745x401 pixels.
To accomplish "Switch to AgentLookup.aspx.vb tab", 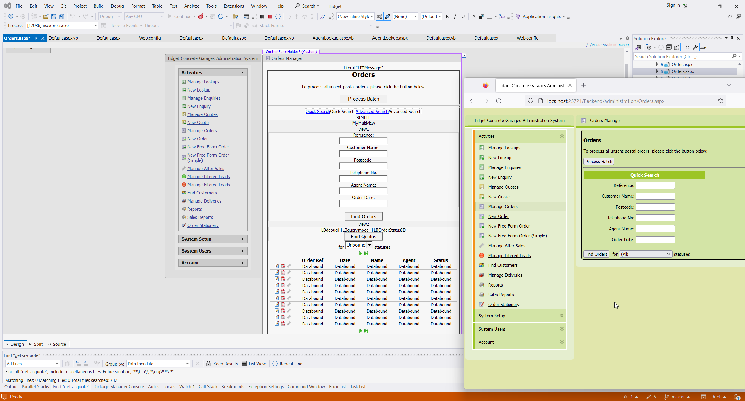I will tap(333, 38).
